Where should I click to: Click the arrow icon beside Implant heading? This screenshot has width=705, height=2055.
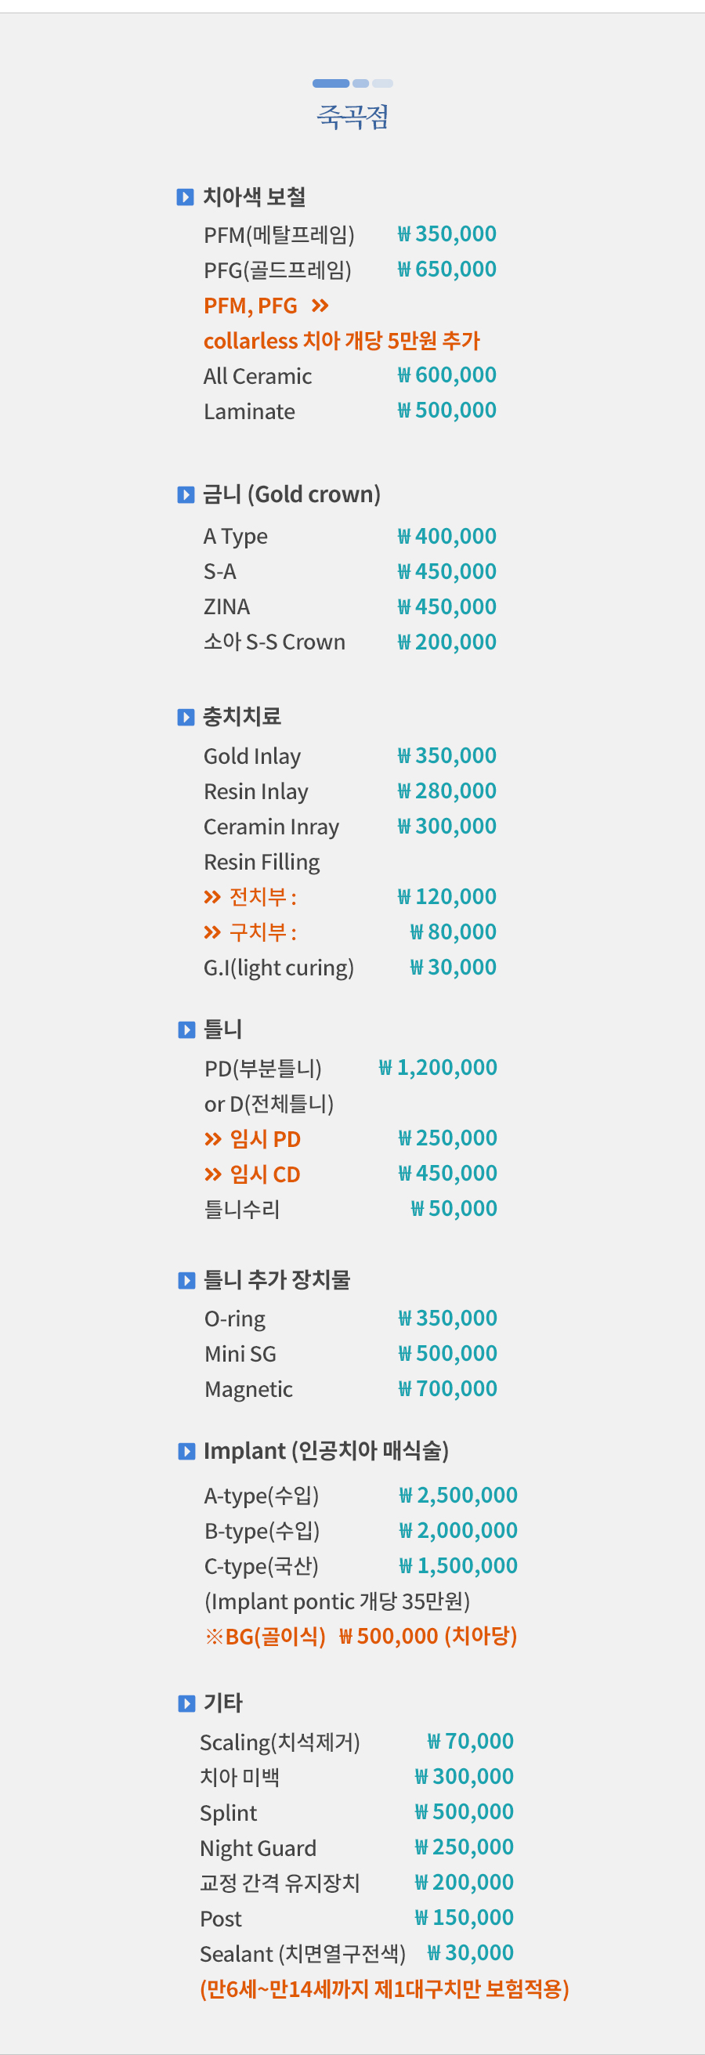click(x=186, y=1451)
